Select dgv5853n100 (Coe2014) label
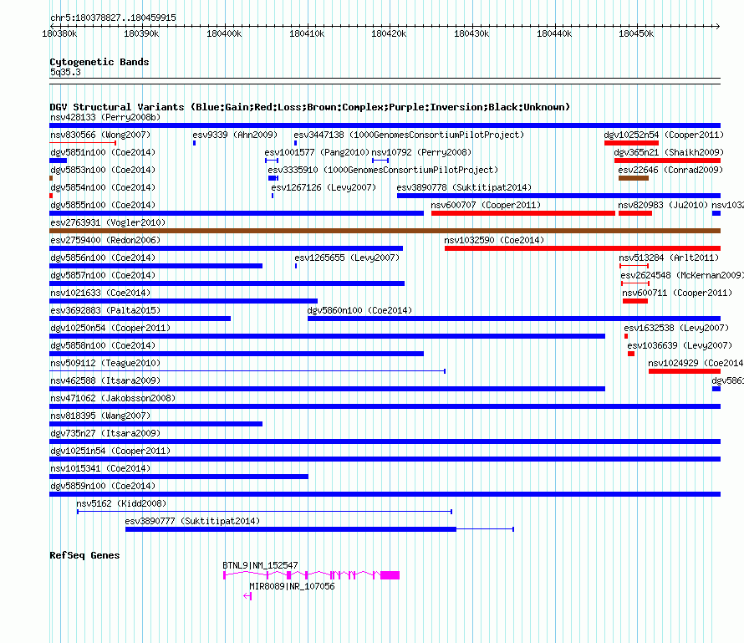 click(x=103, y=170)
